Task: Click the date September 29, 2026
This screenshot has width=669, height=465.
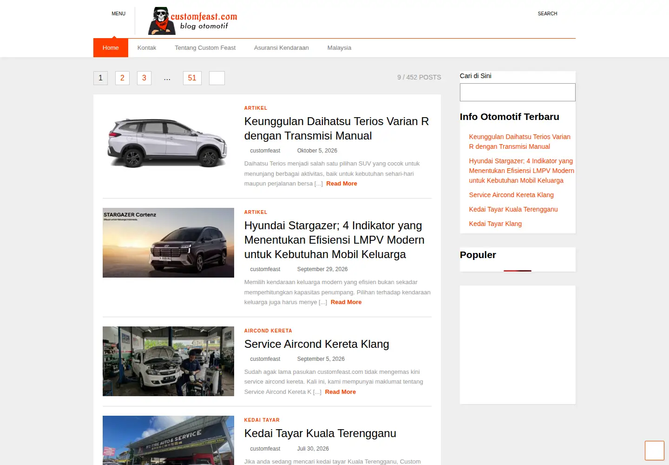Action: (322, 269)
